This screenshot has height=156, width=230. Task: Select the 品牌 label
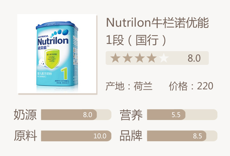point(131,136)
